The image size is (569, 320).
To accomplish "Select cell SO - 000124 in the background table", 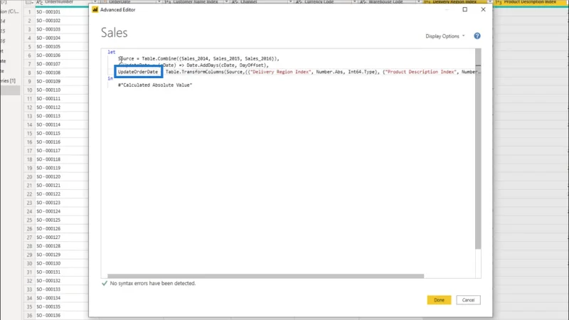I will [x=62, y=211].
